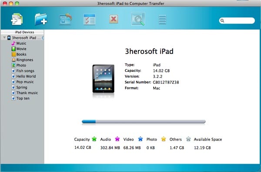The image size is (261, 172).
Task: Click the 1.47 GB others value
Action: pos(177,148)
